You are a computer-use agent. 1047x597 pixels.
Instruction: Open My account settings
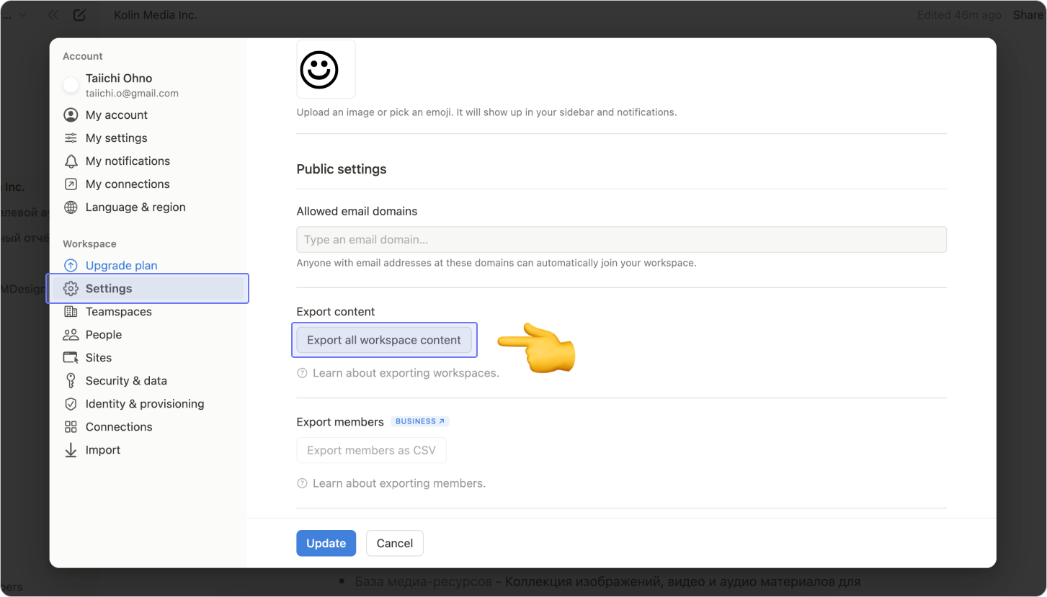[x=116, y=115]
